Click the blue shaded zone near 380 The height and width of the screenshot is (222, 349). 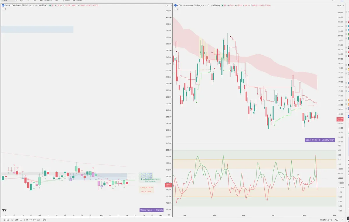click(x=37, y=29)
